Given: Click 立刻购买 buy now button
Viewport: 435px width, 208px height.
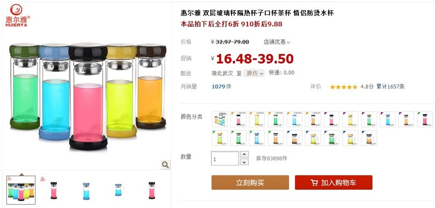Looking at the screenshot, I should pos(250,182).
